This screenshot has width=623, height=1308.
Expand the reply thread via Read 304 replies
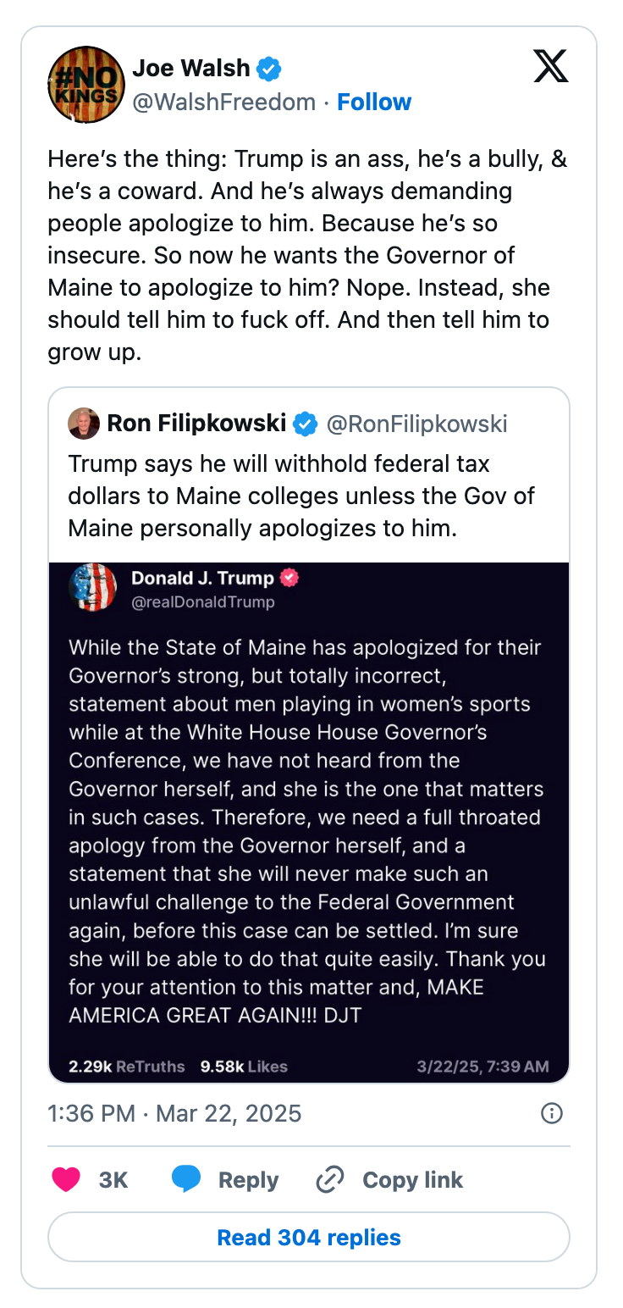click(308, 1238)
